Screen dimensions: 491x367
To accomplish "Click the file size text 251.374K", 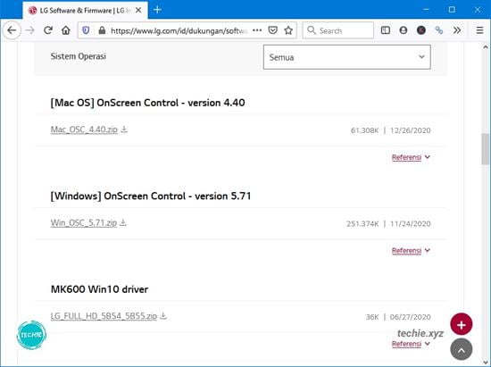I will 362,223.
